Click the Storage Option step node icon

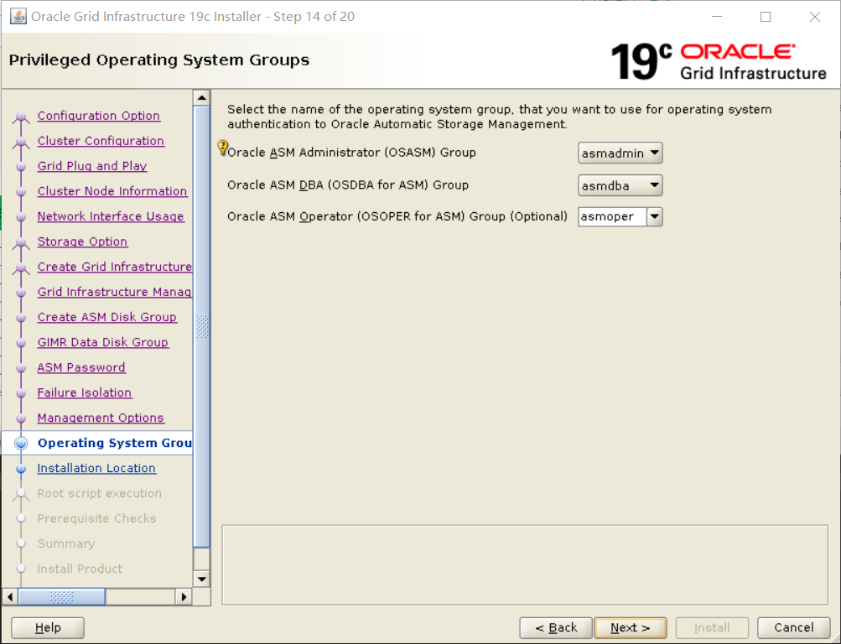(21, 243)
